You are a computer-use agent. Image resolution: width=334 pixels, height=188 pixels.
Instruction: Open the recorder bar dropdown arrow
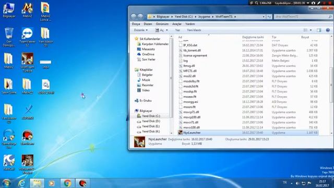pyautogui.click(x=308, y=3)
